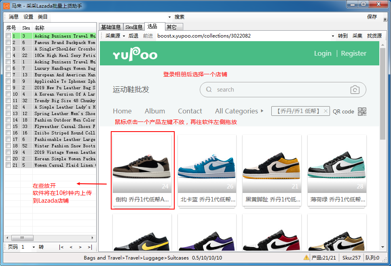Tick checkbox for Trendy Big Size 48 row
This screenshot has width=391, height=266.
pyautogui.click(x=8, y=101)
